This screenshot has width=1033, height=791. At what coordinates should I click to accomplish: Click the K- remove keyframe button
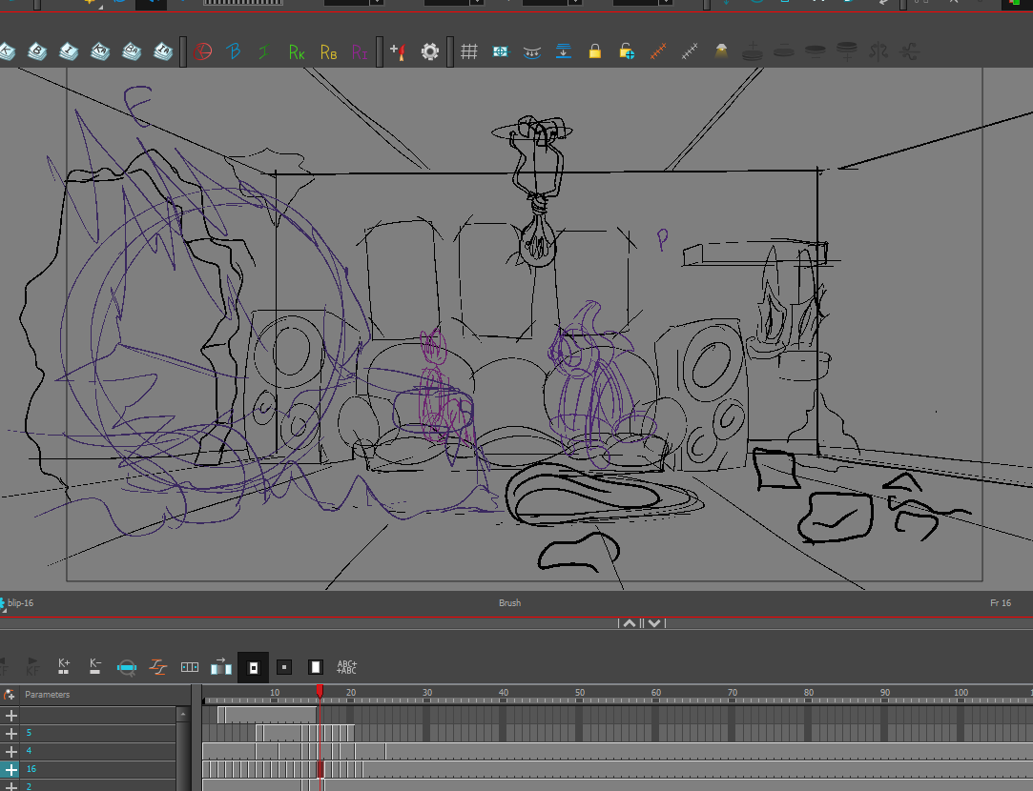tap(94, 666)
